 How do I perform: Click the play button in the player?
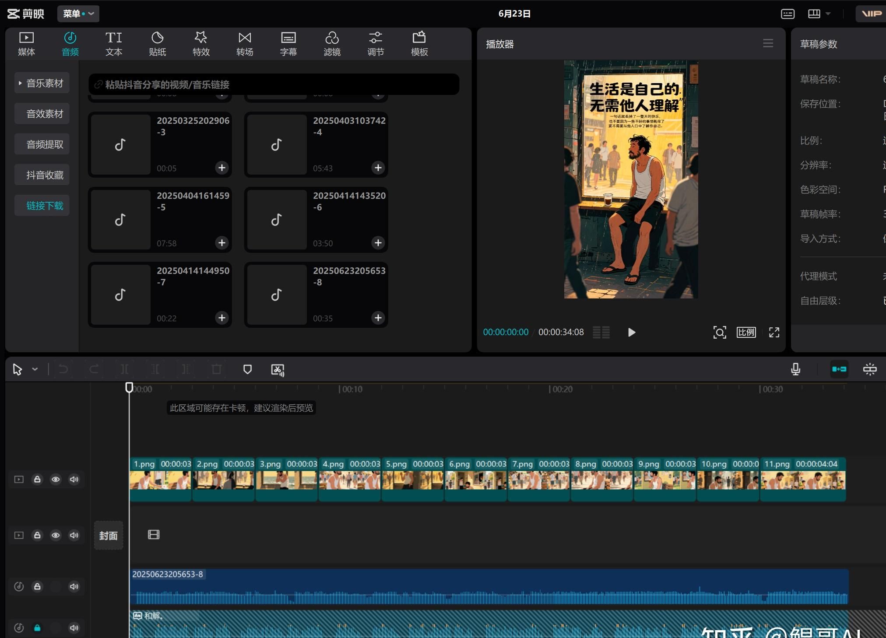(x=631, y=332)
